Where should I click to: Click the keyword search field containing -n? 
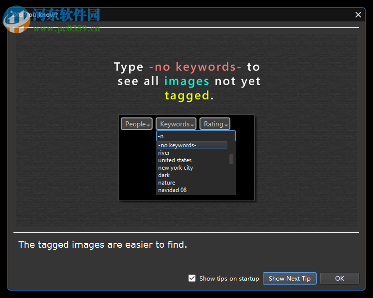tap(196, 136)
